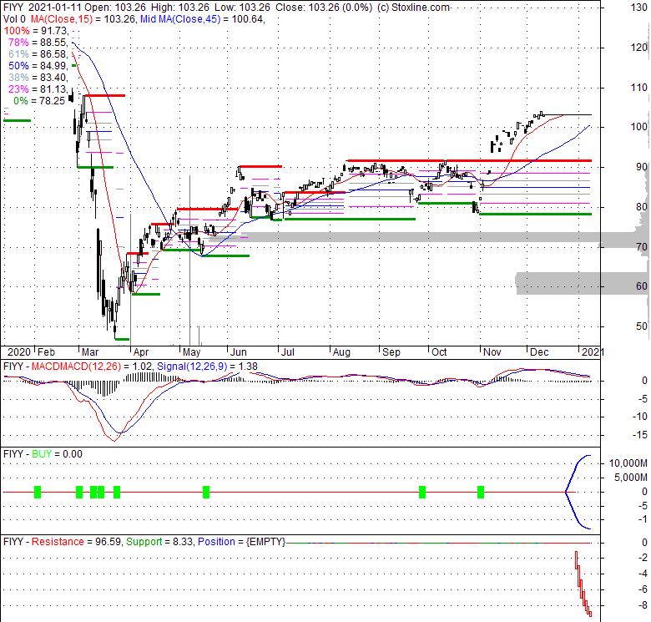Click the Feb month label
Screen dimensions: 651x622
46,352
